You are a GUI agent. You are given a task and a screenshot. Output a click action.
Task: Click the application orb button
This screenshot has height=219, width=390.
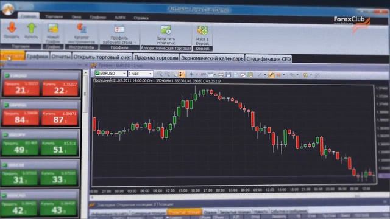pos(8,9)
